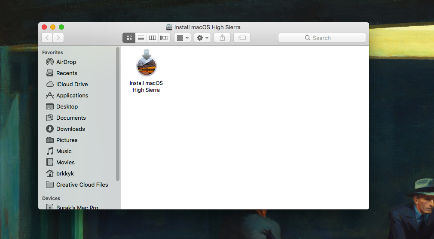Open the item arrangement dropdown
The image size is (434, 239).
[183, 38]
